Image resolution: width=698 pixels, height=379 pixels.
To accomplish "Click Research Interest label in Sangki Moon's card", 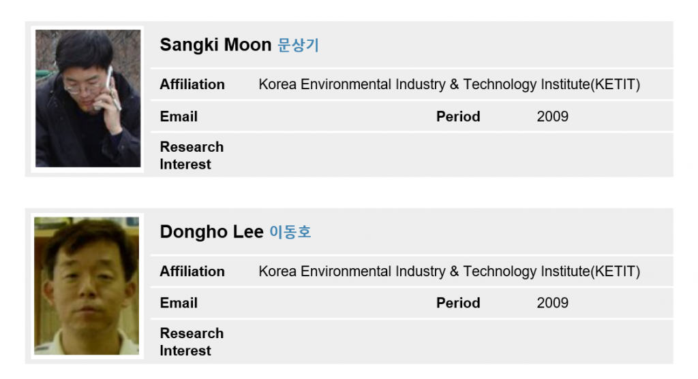I will pyautogui.click(x=192, y=155).
